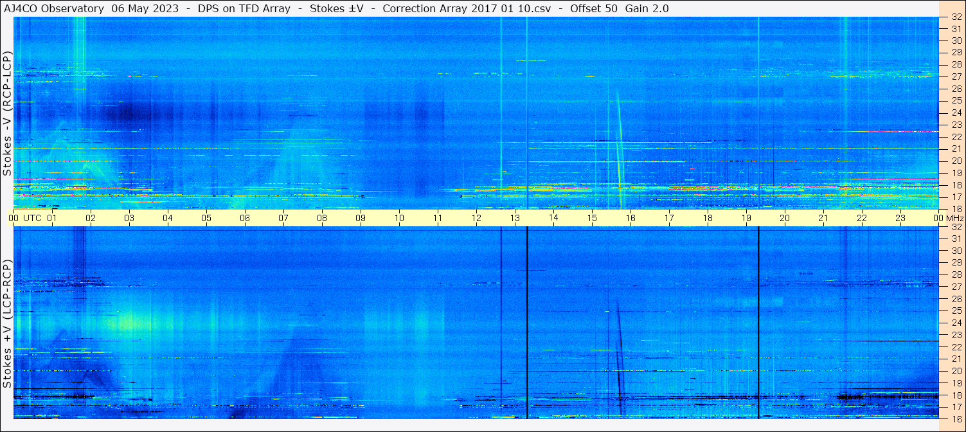The width and height of the screenshot is (966, 432).
Task: Click 28 MHz label of upper Stokes -V panel
Action: click(956, 64)
